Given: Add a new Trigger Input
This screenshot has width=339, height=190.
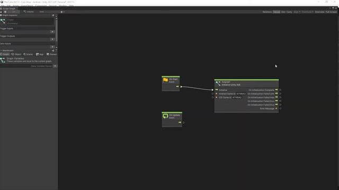Looking at the screenshot, I should (52, 32).
